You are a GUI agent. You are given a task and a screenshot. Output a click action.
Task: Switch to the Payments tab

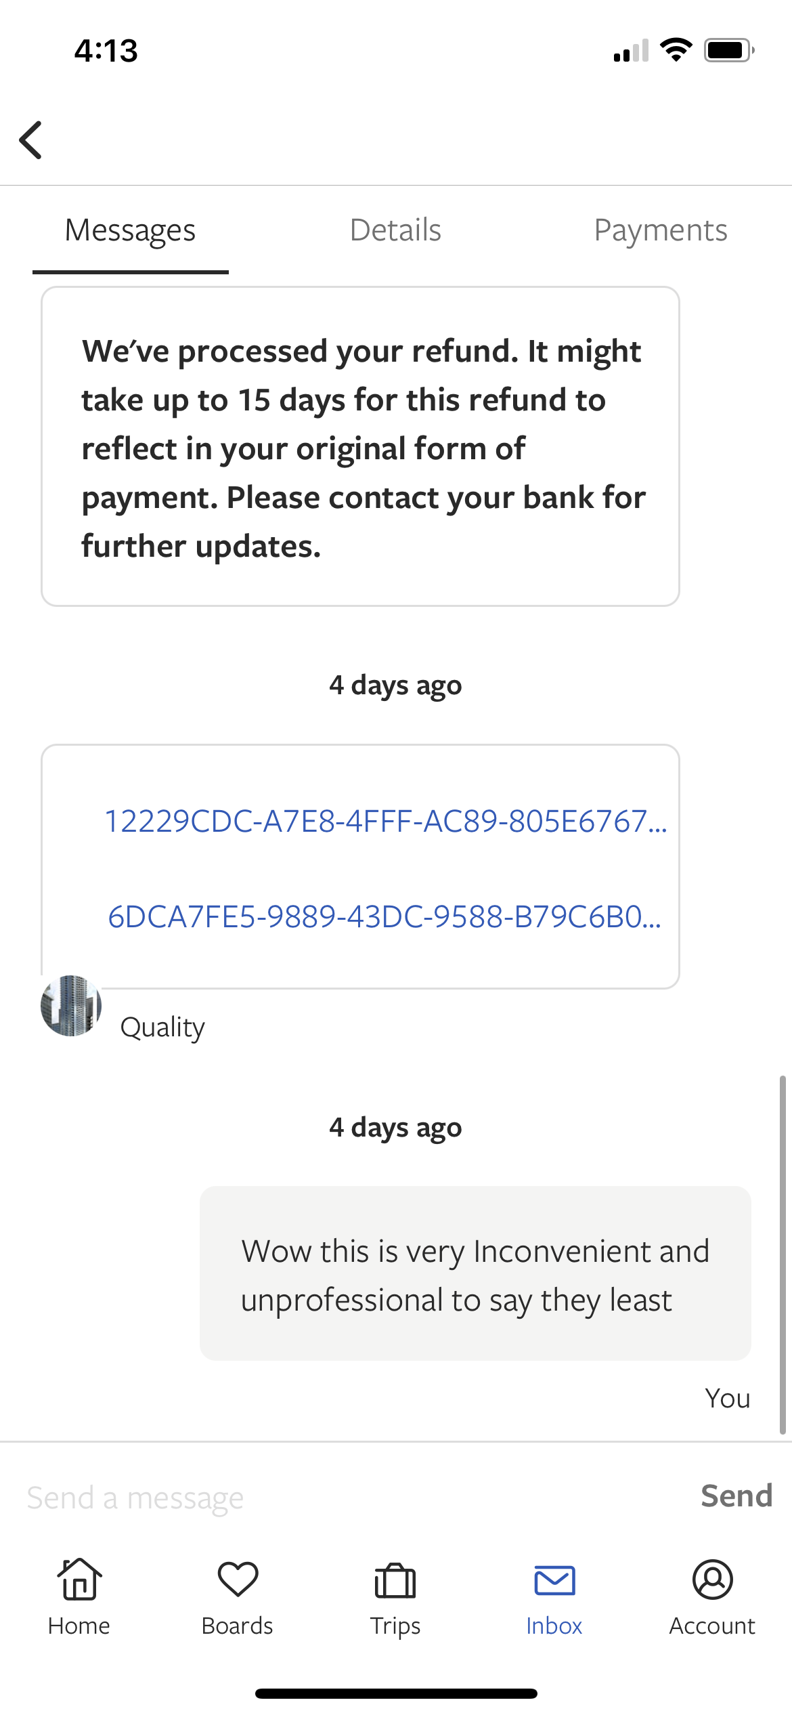pos(661,230)
